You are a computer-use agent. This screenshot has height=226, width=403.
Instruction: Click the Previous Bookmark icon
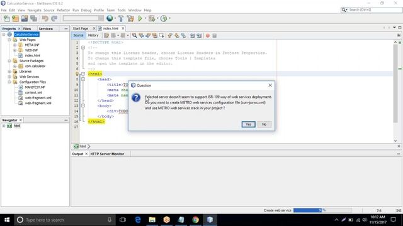[x=170, y=36]
